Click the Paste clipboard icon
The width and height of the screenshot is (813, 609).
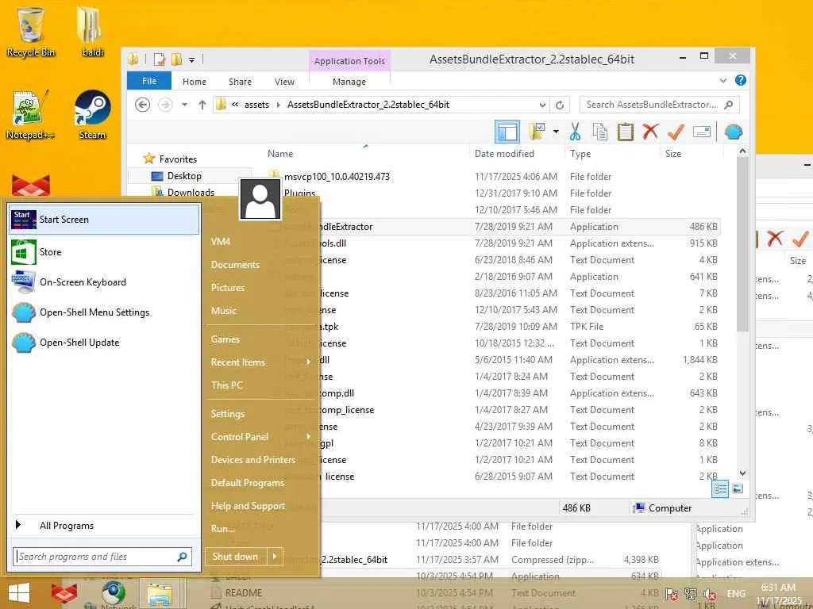(626, 132)
